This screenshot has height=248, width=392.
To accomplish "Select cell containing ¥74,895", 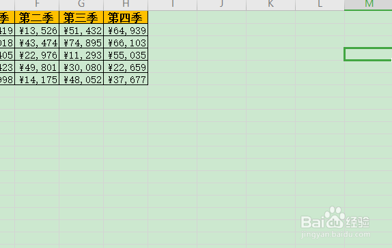I will pyautogui.click(x=81, y=42).
